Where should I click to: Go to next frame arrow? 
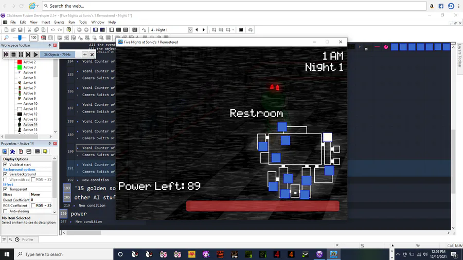pos(203,30)
